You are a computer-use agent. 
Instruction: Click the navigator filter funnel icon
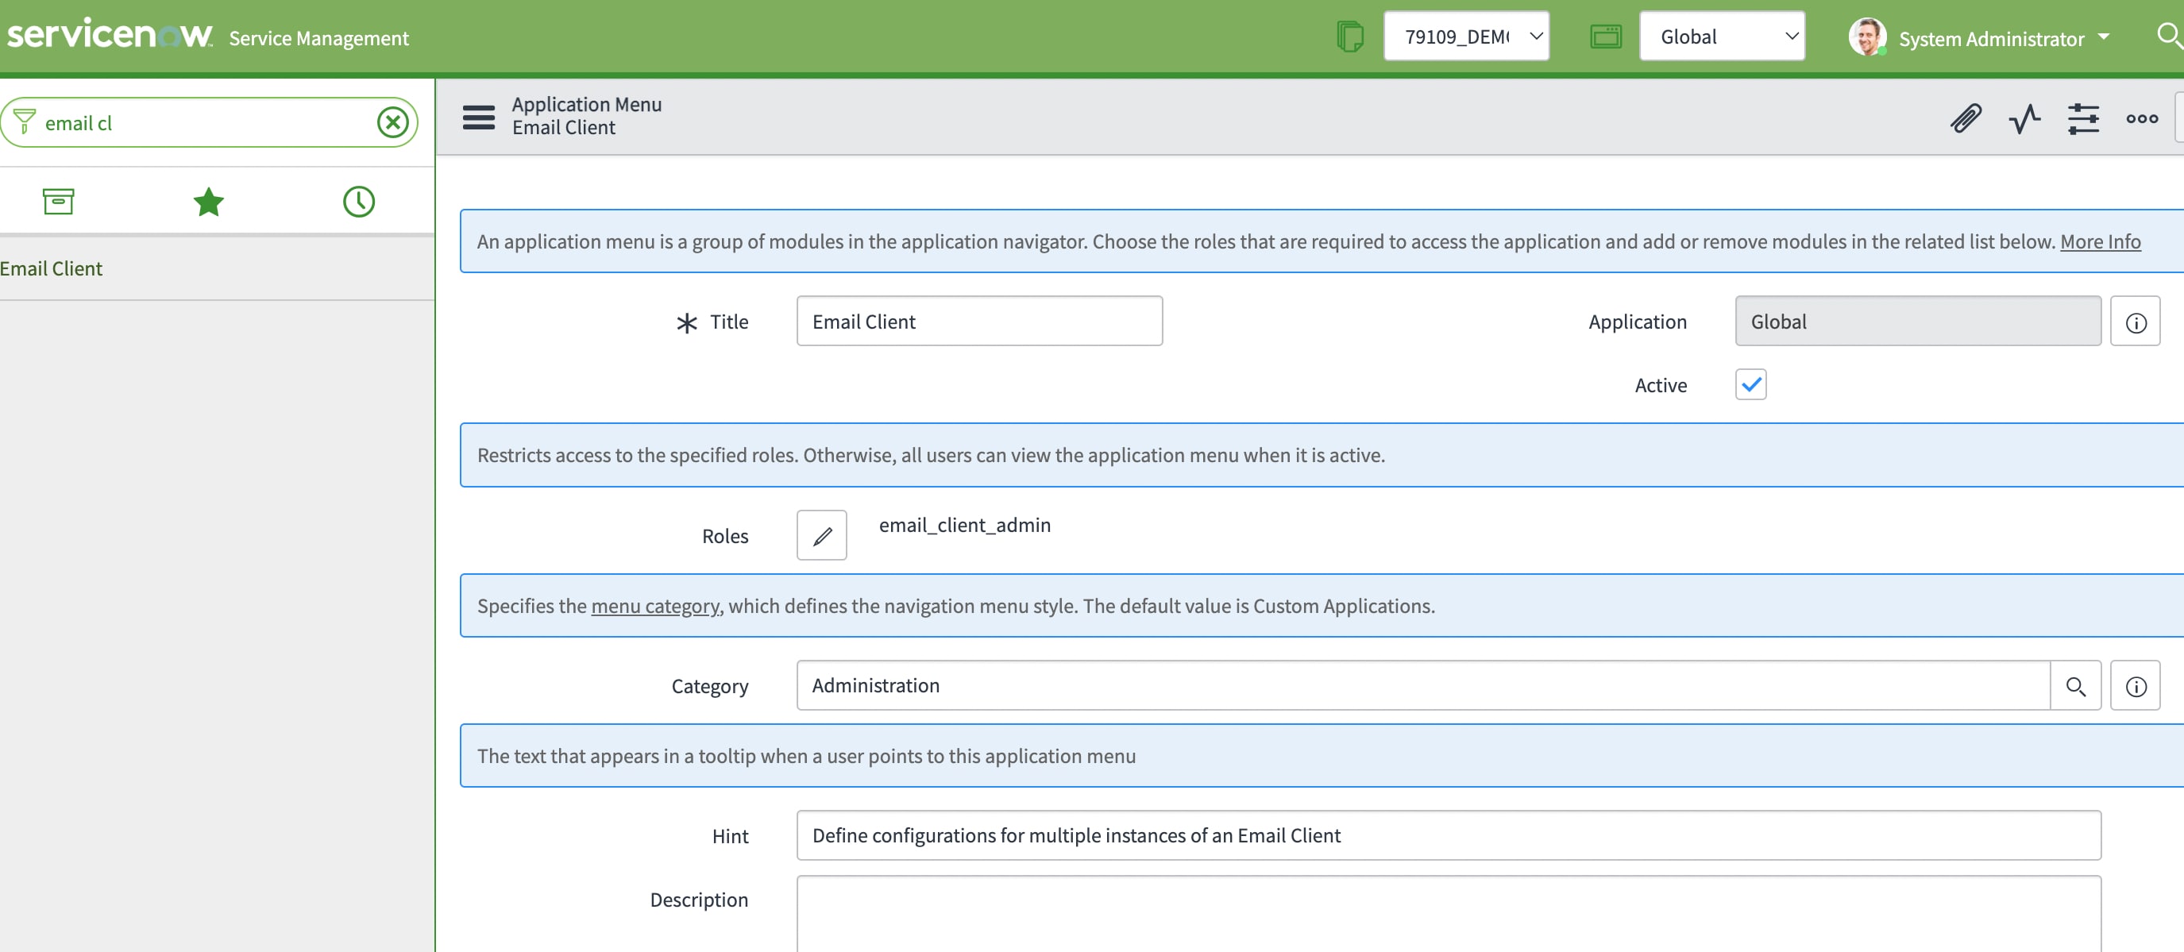click(25, 122)
